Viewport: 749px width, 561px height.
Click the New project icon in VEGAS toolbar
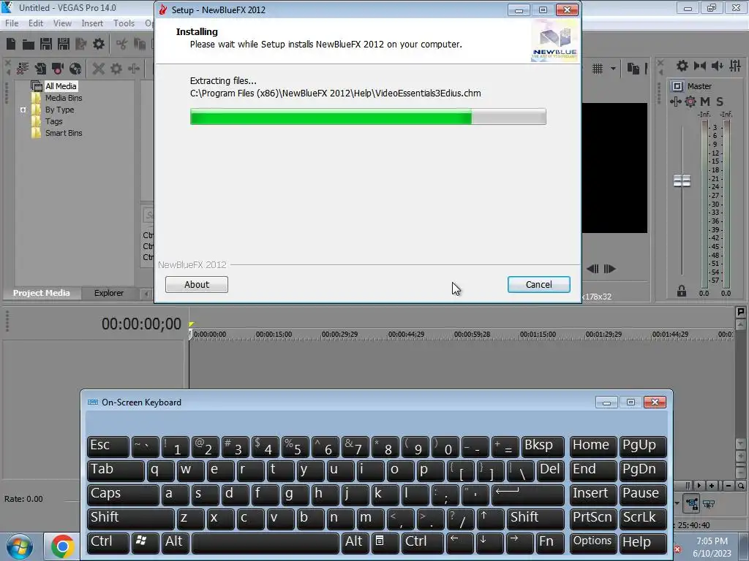pyautogui.click(x=11, y=45)
